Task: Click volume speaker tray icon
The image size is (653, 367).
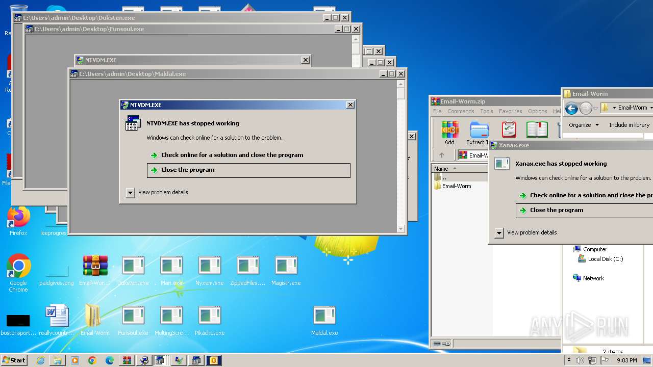Action: [580, 360]
